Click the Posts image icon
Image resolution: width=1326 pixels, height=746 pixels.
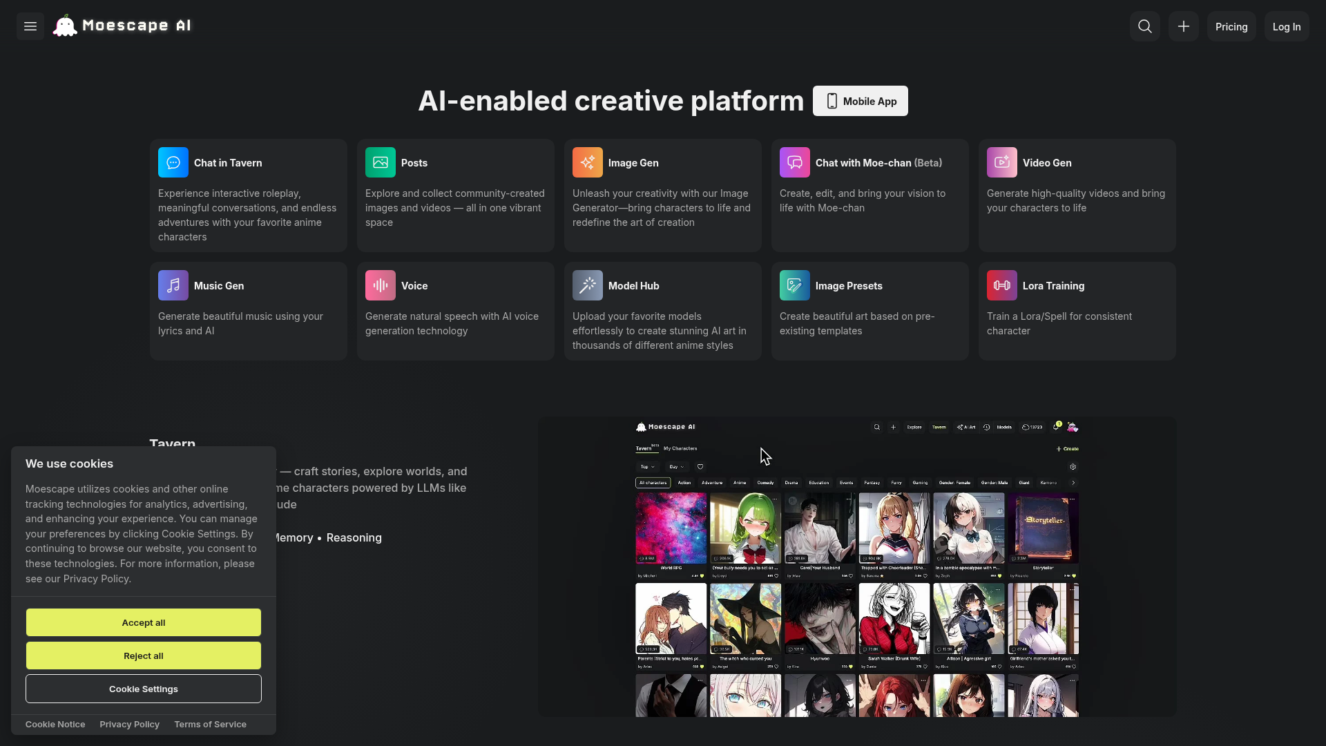pyautogui.click(x=381, y=162)
